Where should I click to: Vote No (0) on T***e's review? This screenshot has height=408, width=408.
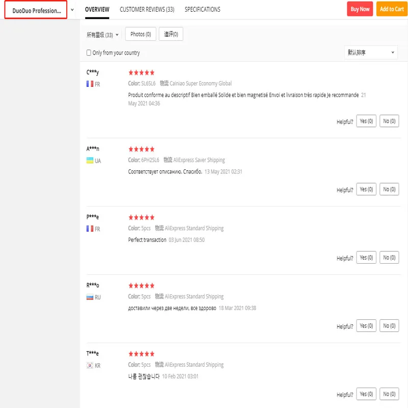(x=389, y=394)
